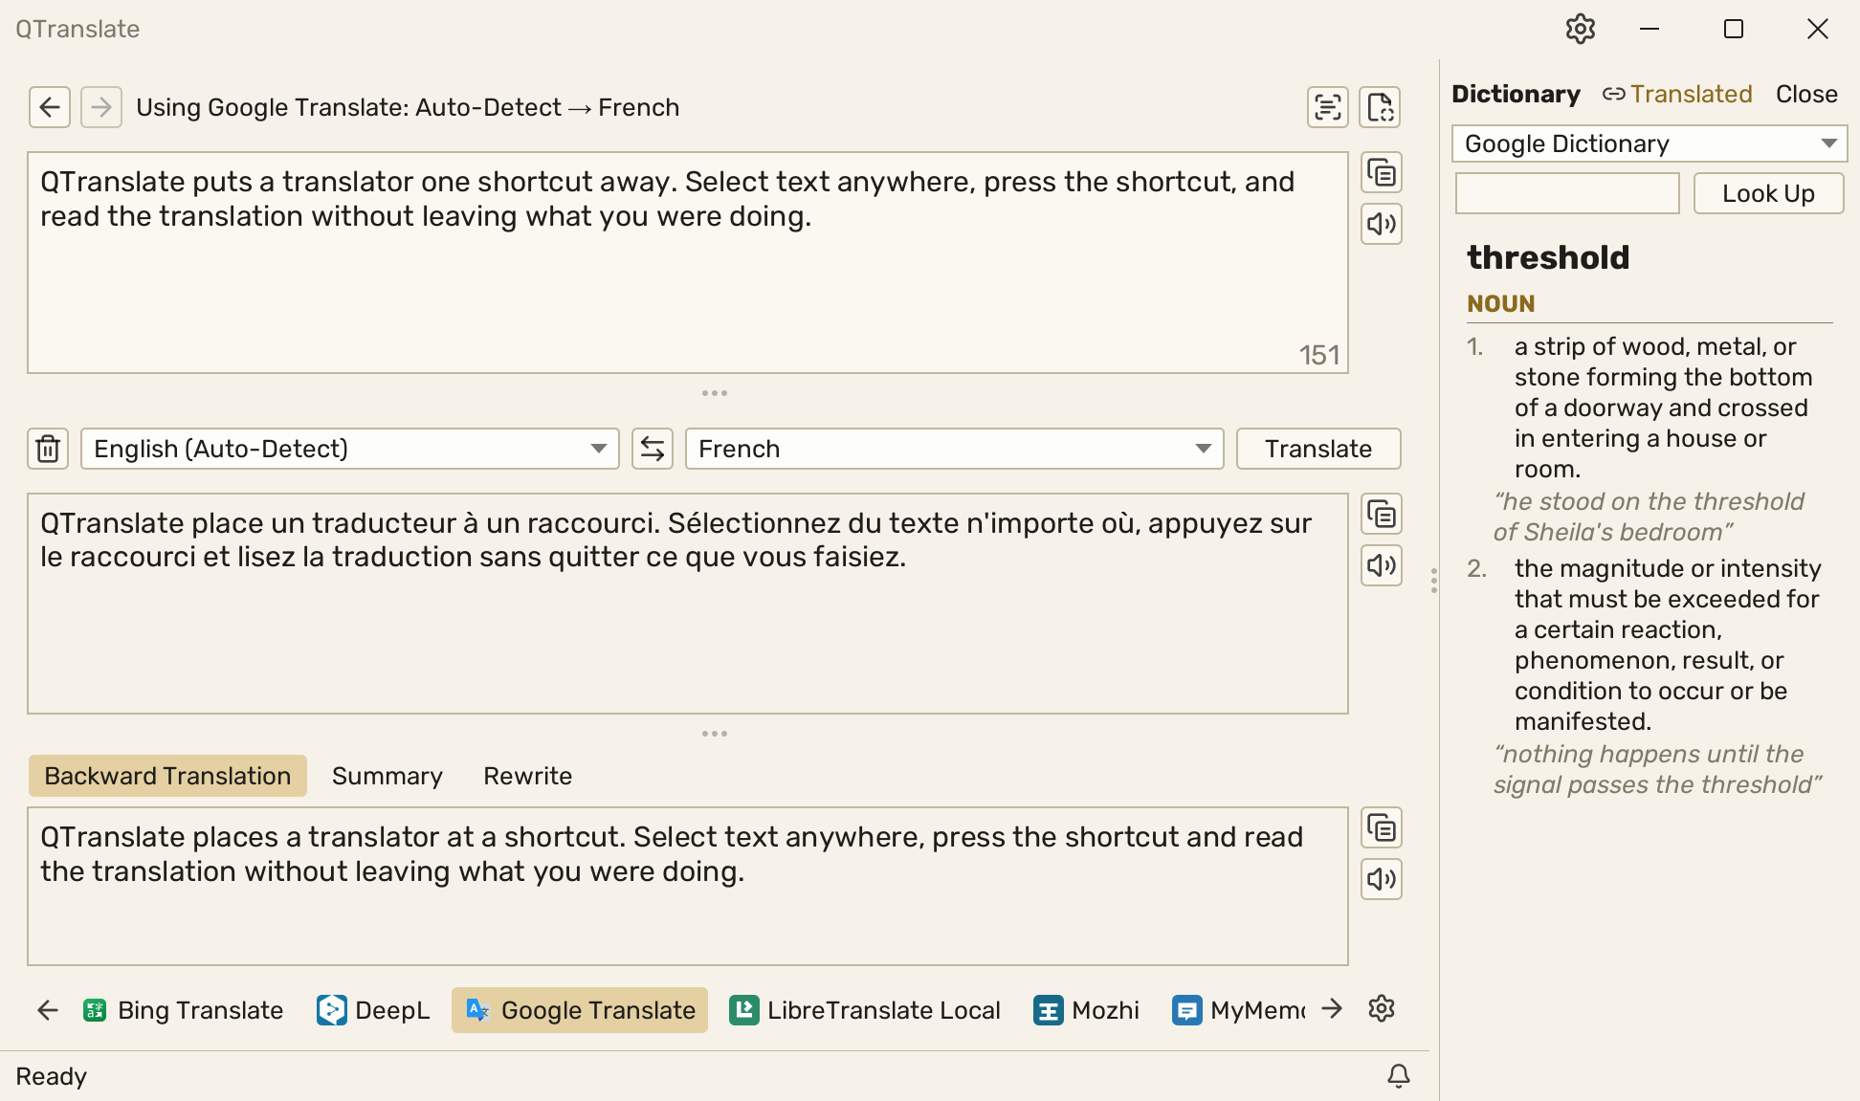This screenshot has width=1860, height=1101.
Task: Click the dictionary search input field
Action: click(x=1567, y=193)
